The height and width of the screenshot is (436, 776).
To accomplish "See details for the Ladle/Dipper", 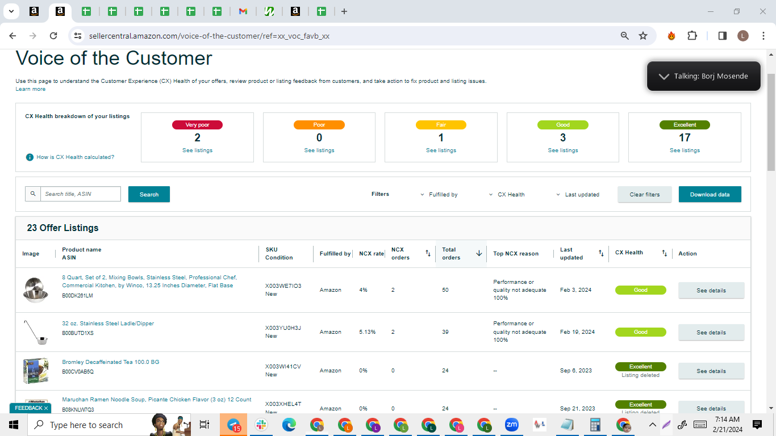I will point(711,332).
